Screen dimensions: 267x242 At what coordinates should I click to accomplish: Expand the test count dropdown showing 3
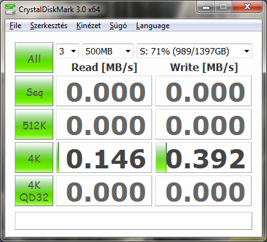[x=67, y=51]
